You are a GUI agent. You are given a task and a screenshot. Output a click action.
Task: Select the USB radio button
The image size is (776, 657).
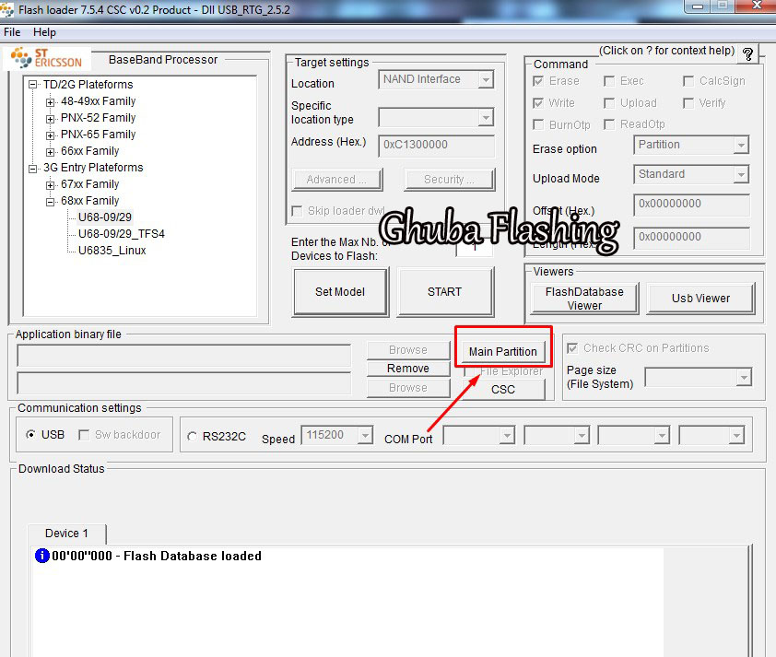(x=30, y=435)
